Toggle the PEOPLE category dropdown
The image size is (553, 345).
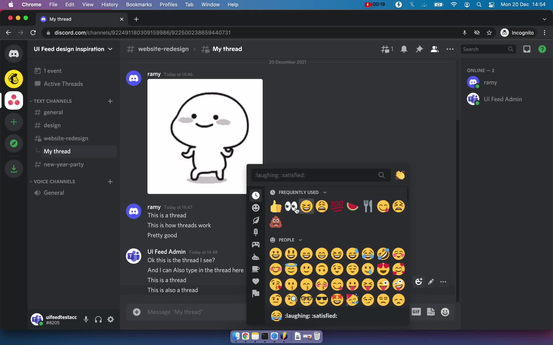pyautogui.click(x=300, y=240)
